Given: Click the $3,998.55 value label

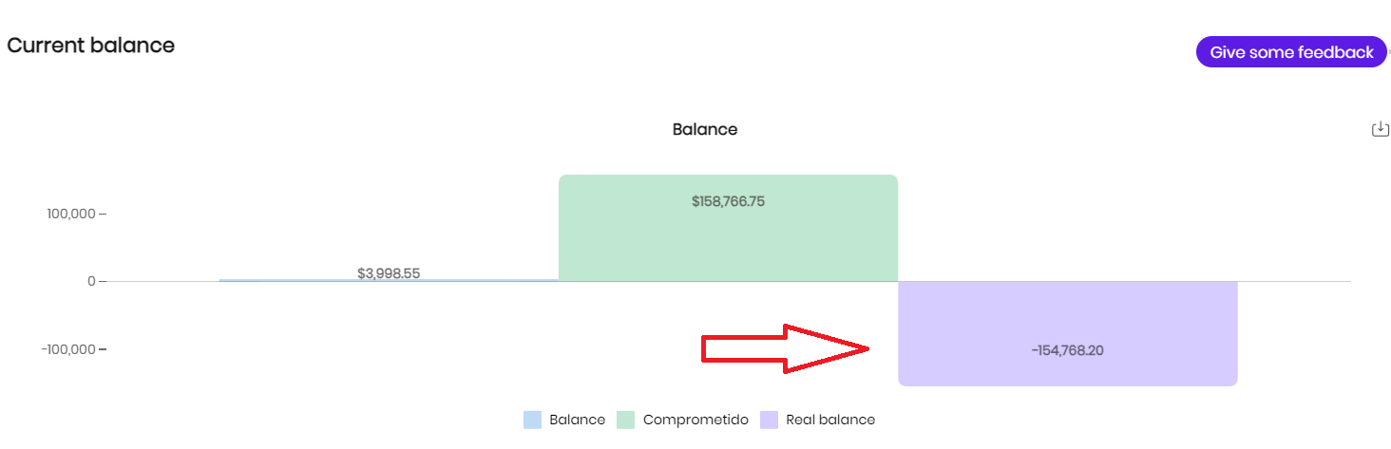Looking at the screenshot, I should point(389,273).
